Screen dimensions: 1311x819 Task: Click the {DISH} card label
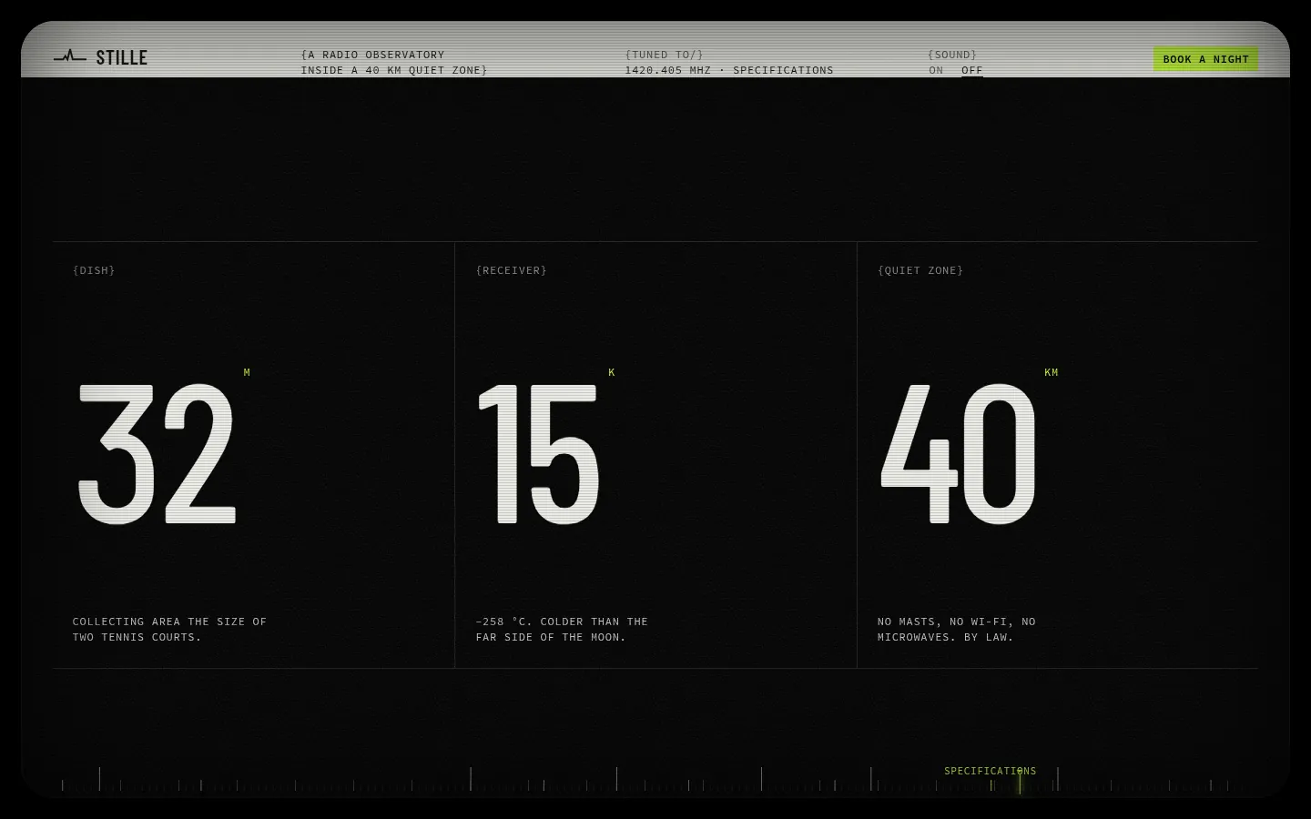pos(94,270)
